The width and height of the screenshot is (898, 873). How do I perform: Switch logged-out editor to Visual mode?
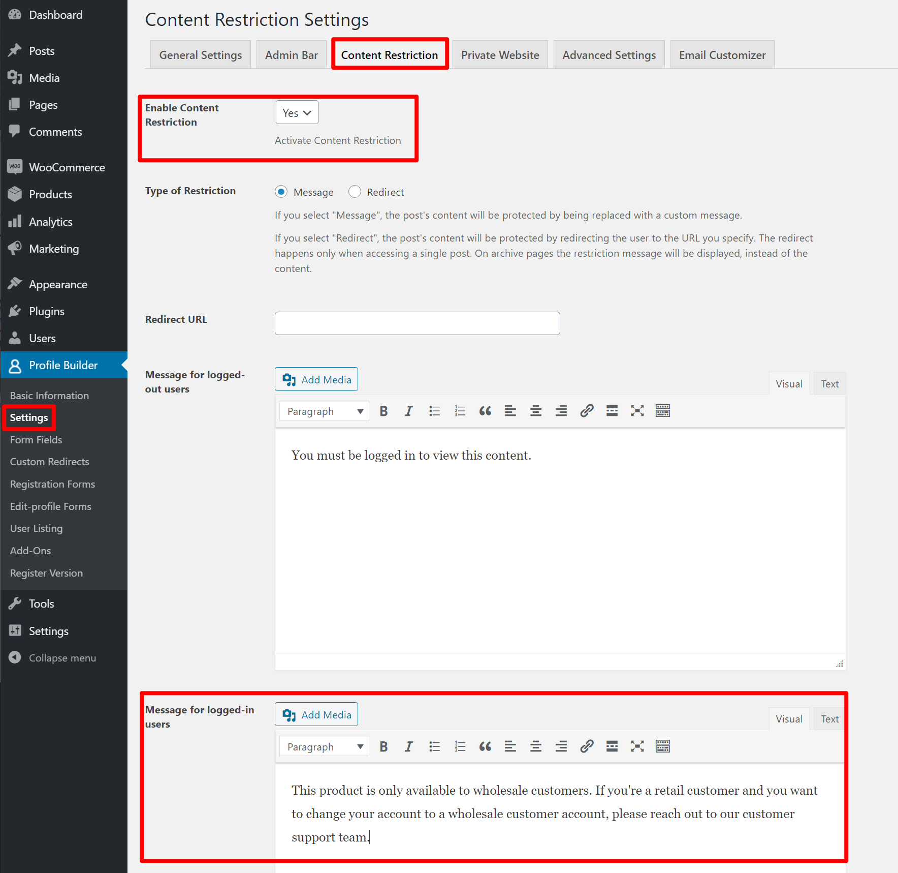click(x=789, y=384)
